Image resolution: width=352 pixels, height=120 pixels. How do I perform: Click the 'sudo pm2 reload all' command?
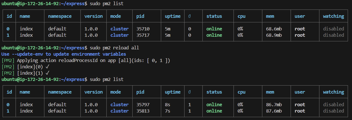(114, 48)
